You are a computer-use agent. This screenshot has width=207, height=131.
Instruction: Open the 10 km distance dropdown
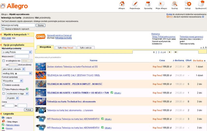pos(27,61)
